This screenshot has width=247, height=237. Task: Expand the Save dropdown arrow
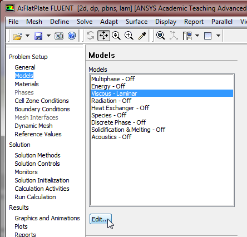(48, 36)
